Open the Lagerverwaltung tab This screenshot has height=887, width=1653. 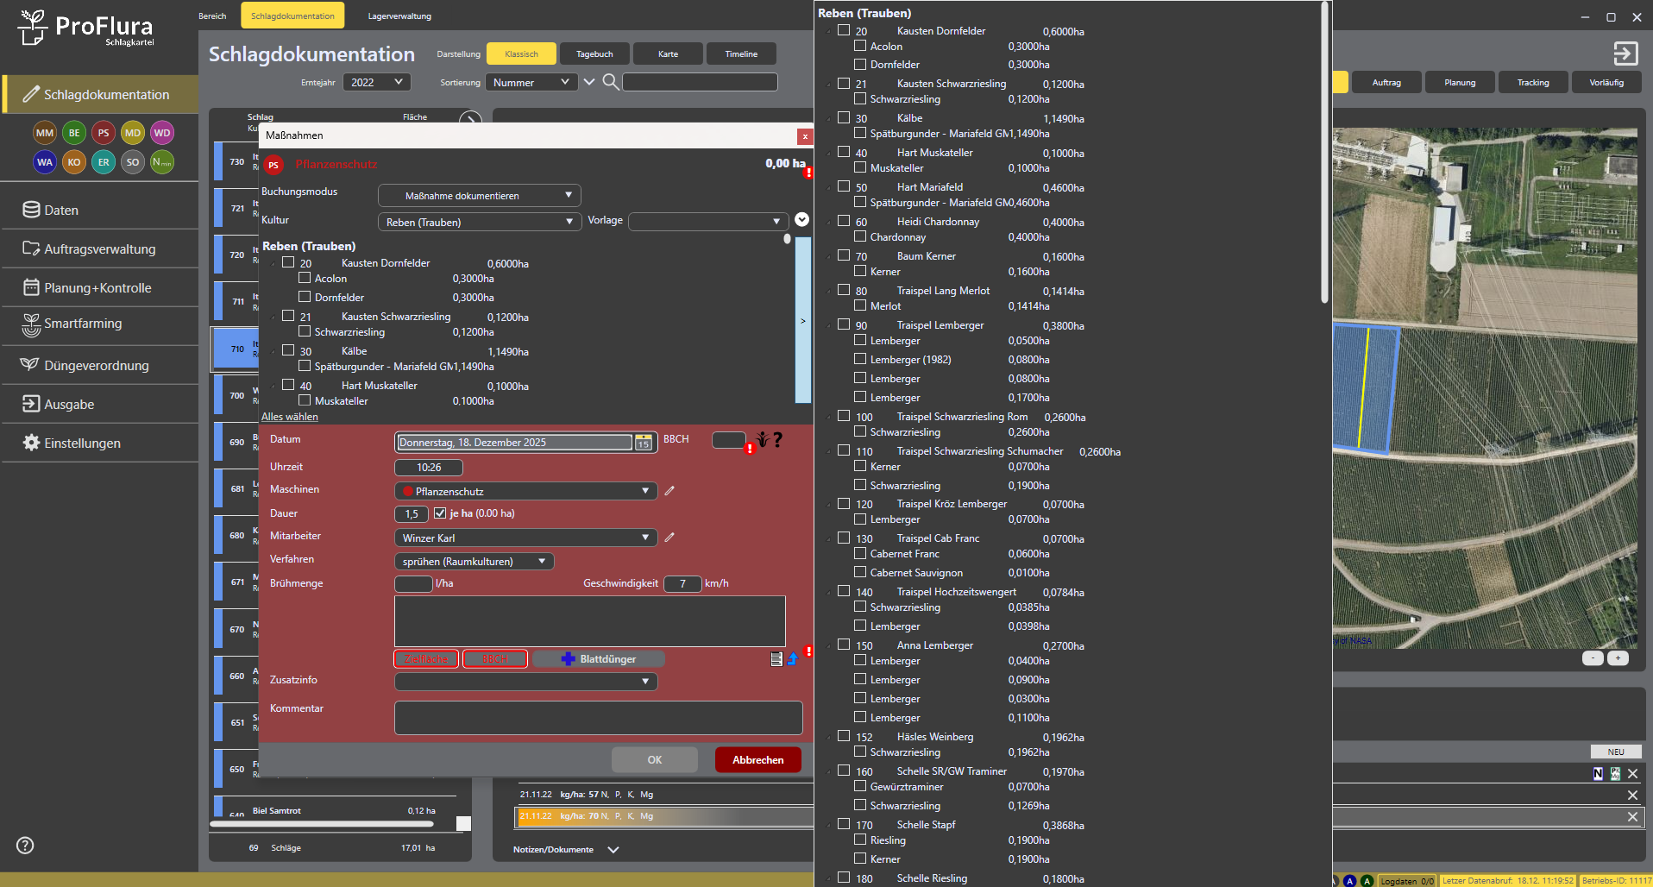tap(399, 16)
